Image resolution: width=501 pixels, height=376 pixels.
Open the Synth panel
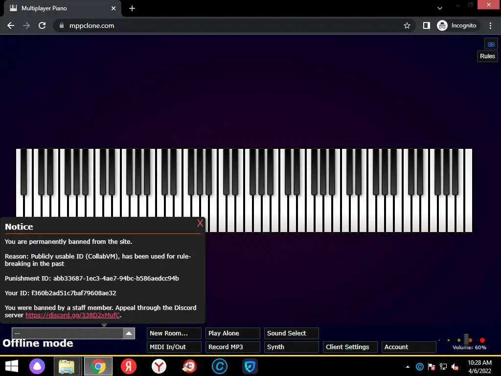point(292,347)
